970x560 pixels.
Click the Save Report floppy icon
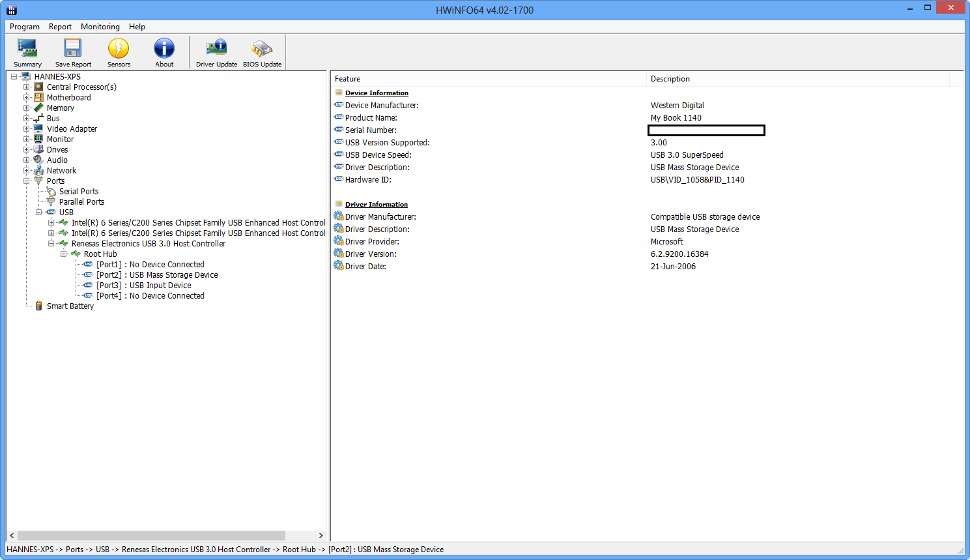coord(72,49)
